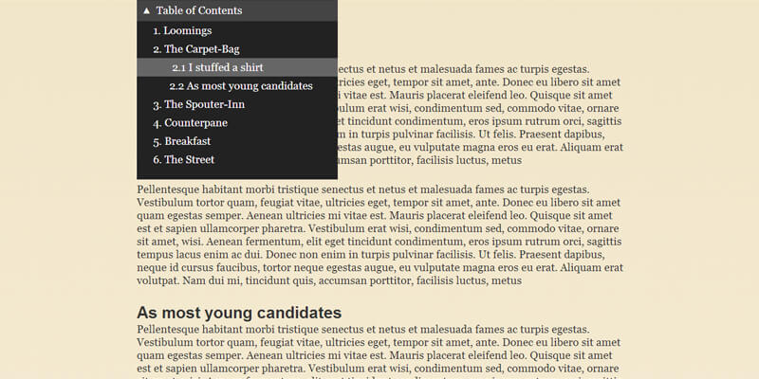Click the paragraph below the bold heading

click(379, 352)
